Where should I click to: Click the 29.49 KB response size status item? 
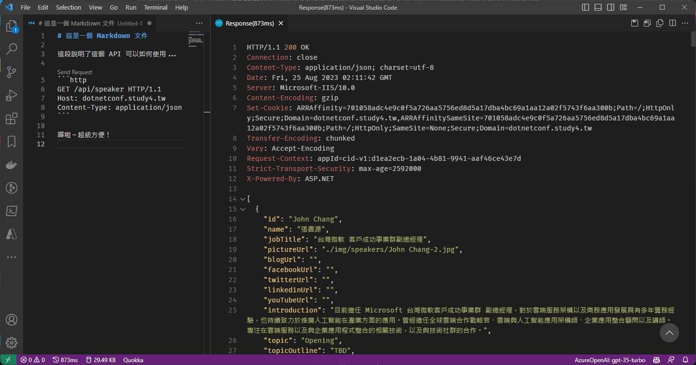pos(100,360)
